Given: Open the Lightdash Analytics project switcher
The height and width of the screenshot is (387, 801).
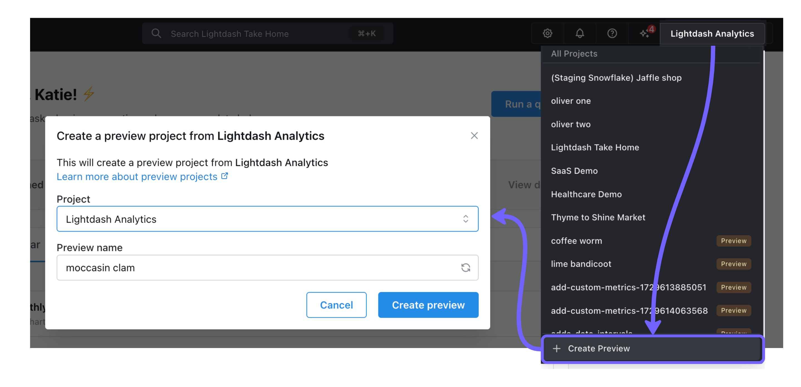Looking at the screenshot, I should coord(712,34).
